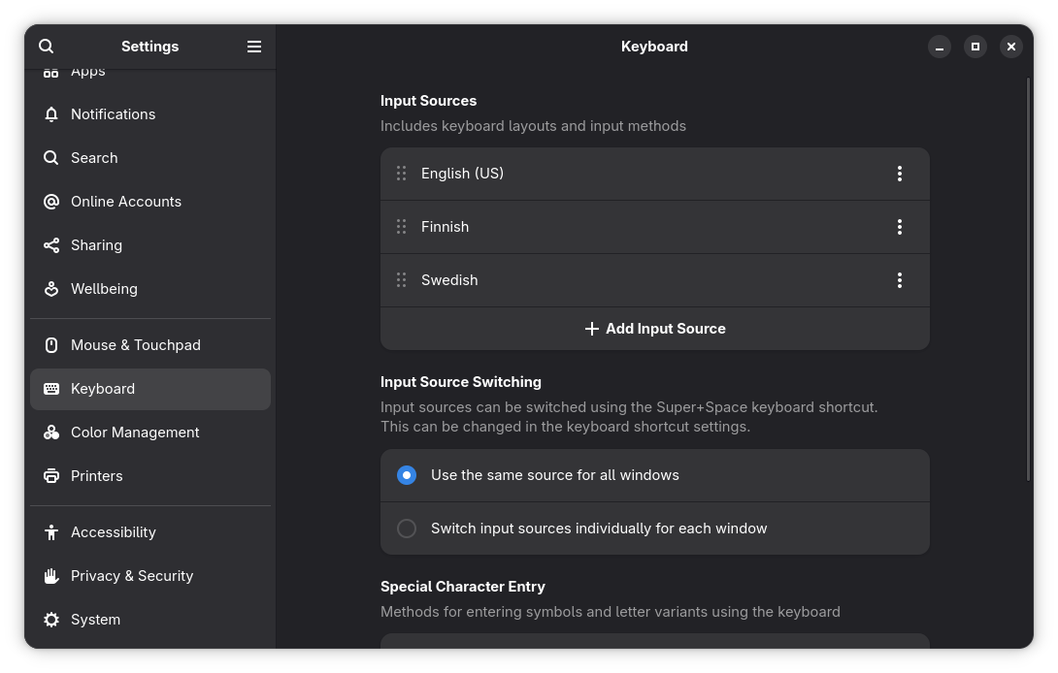Open Notifications settings panel
This screenshot has width=1058, height=673.
tap(150, 114)
